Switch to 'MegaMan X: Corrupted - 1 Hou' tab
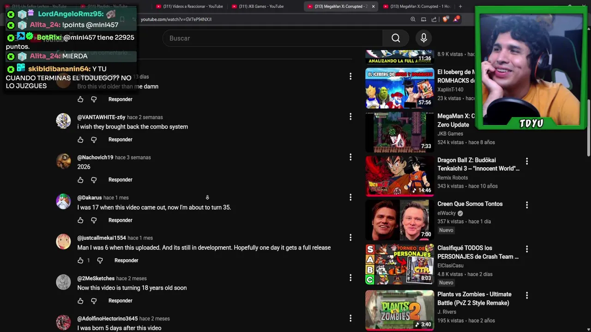Image resolution: width=591 pixels, height=332 pixels. click(x=418, y=6)
